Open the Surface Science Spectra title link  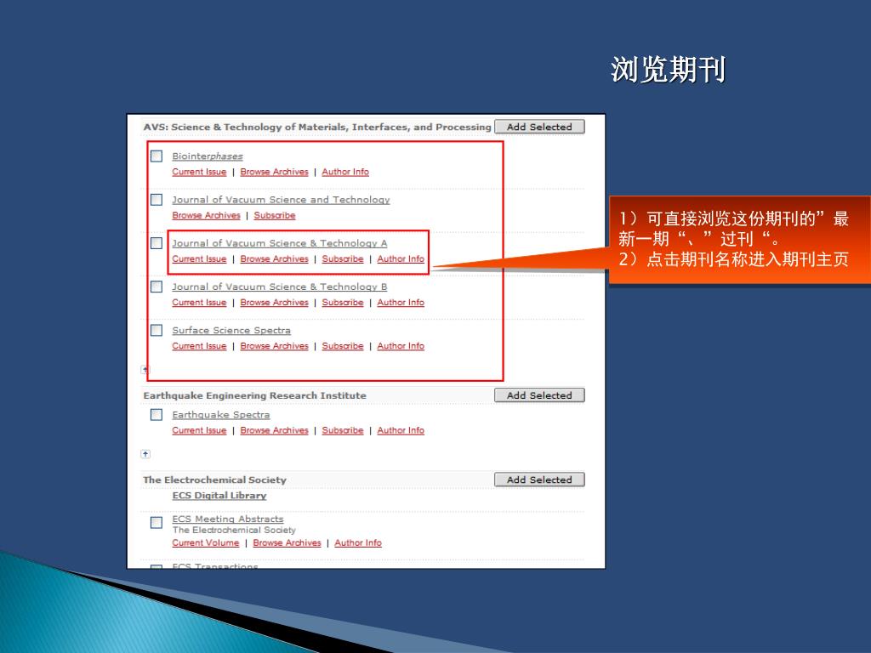click(x=231, y=331)
